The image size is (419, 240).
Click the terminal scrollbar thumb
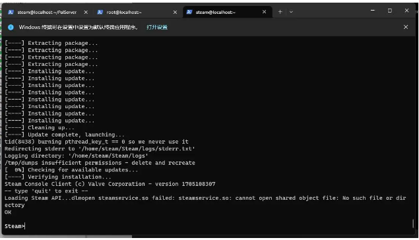click(x=413, y=224)
